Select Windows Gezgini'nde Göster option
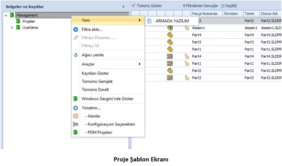The width and height of the screenshot is (282, 166). tap(107, 99)
